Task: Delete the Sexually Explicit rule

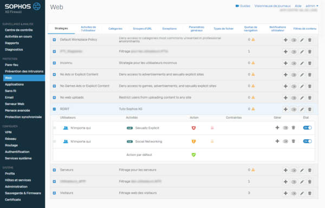Action: coord(293,128)
